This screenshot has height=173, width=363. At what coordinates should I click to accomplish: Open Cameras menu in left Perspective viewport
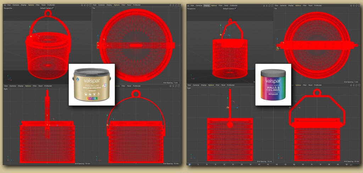click(x=16, y=5)
